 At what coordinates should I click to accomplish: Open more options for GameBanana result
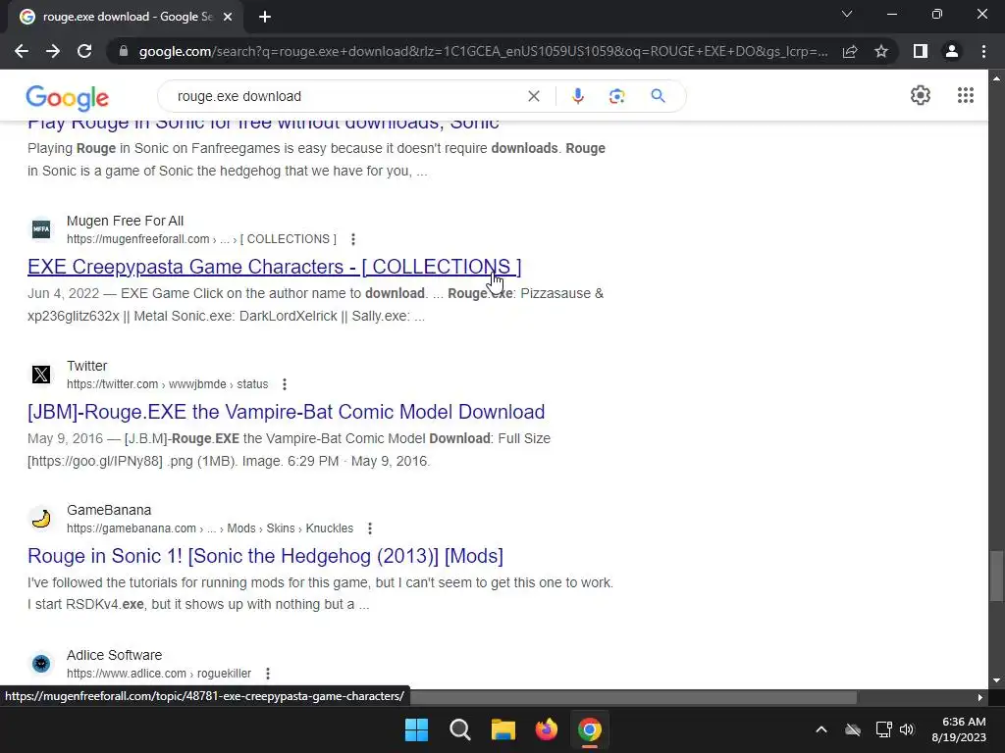point(370,528)
